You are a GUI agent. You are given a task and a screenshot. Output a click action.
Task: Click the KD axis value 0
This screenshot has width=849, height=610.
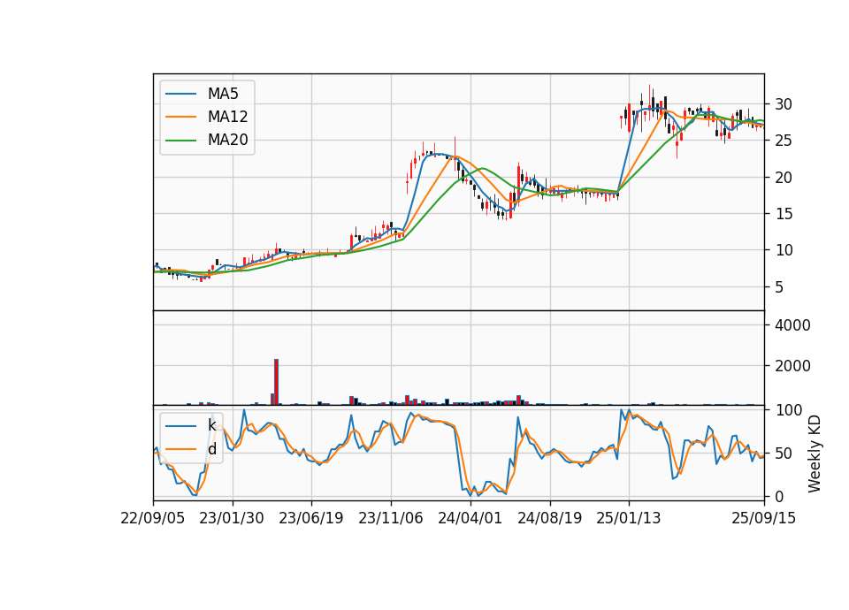(779, 496)
